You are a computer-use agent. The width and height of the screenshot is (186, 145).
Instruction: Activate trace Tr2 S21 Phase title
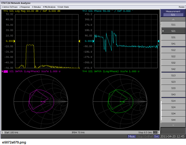pos(108,11)
